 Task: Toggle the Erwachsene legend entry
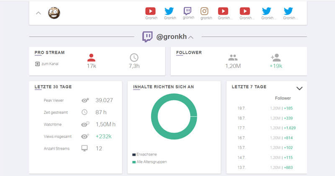coord(144,154)
